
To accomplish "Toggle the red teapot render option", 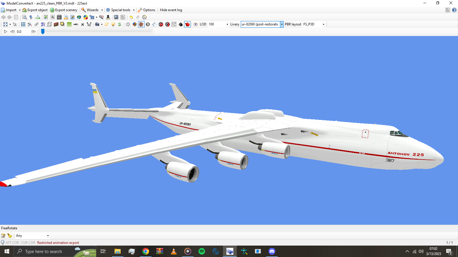I will coord(187,24).
